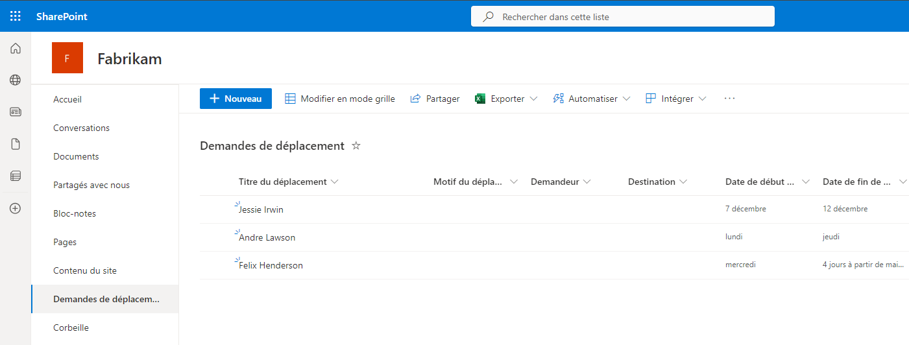Click the Home icon in left rail
Screen dimensions: 909x345
(x=16, y=49)
